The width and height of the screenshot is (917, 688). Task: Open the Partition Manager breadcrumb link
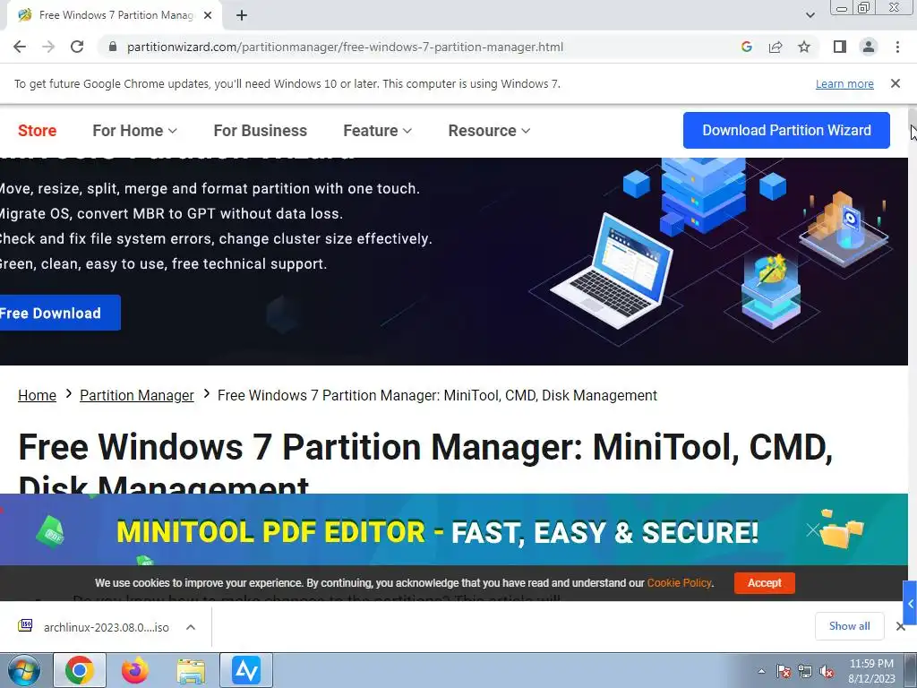(x=136, y=395)
